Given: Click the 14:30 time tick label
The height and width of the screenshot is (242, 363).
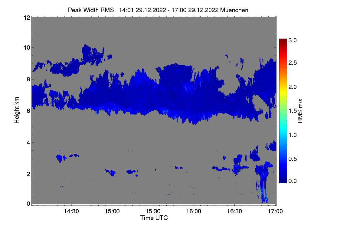Looking at the screenshot, I should coord(71,211).
